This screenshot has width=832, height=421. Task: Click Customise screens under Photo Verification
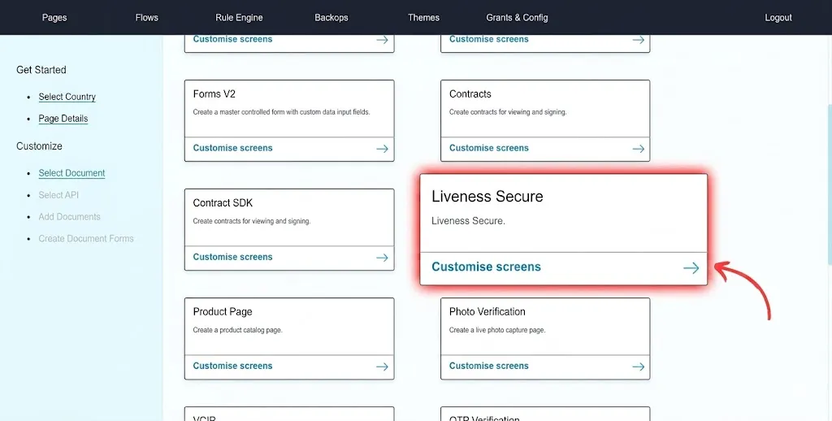pyautogui.click(x=488, y=366)
